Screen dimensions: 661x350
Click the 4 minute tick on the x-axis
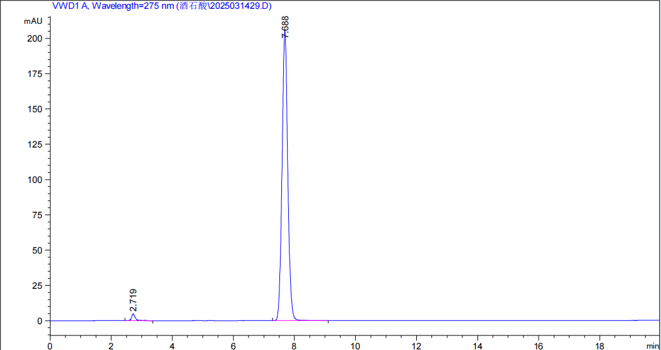(x=172, y=346)
